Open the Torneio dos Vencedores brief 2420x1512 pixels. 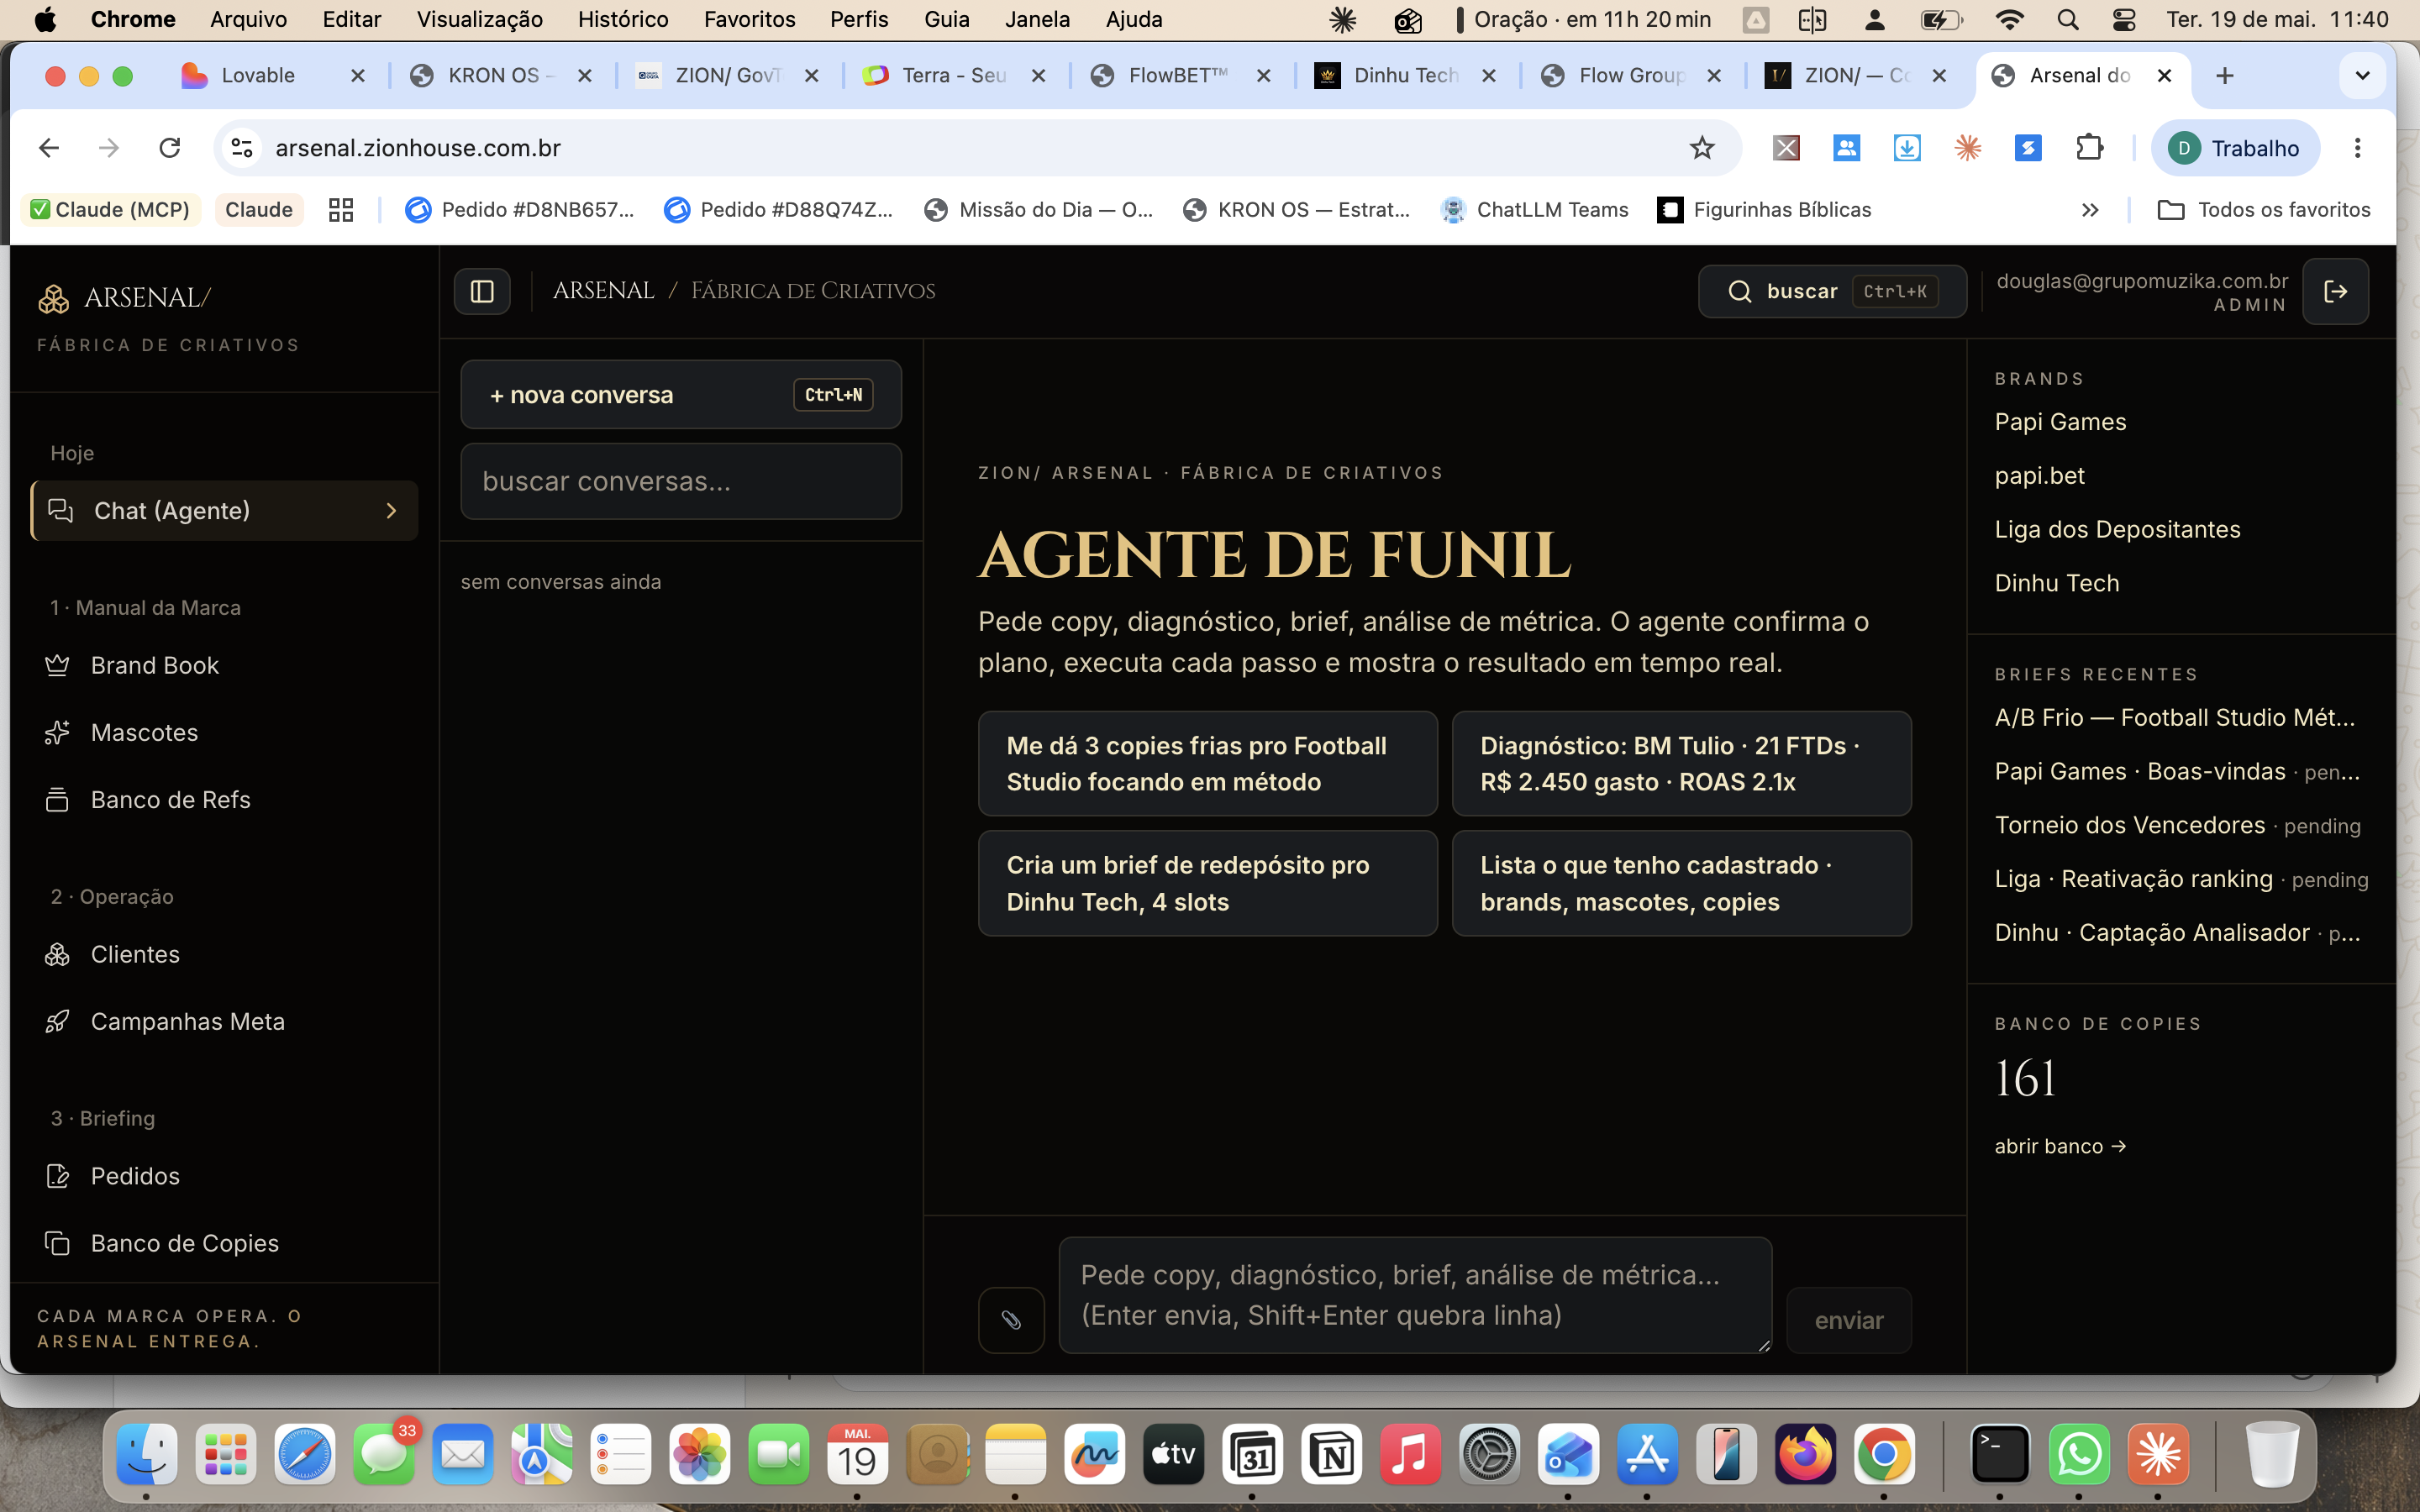coord(2177,825)
